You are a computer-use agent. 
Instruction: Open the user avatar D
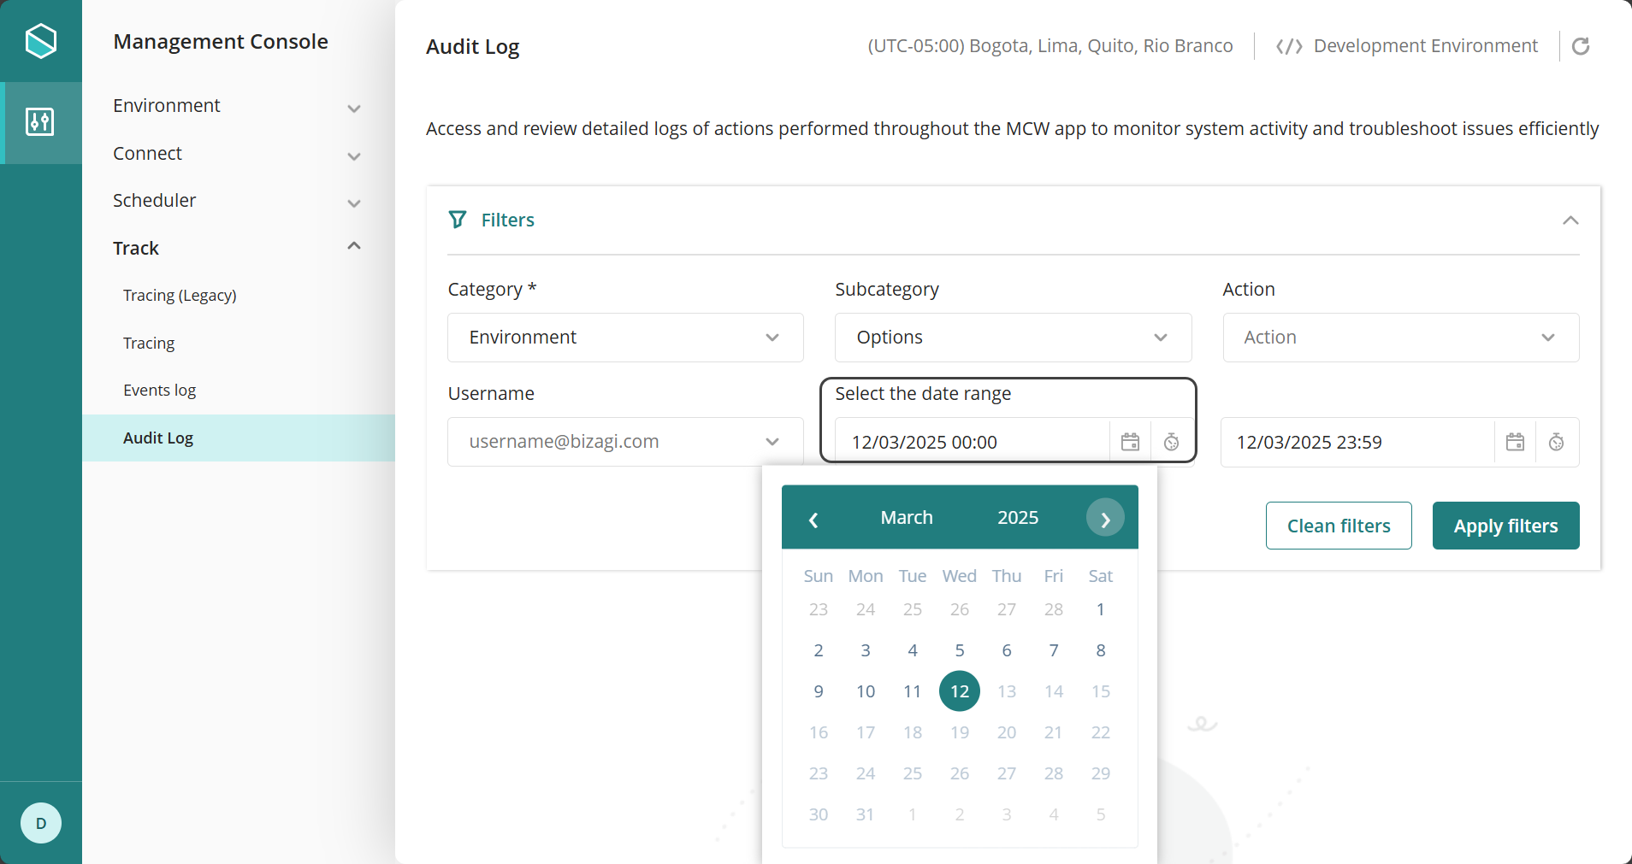click(41, 823)
